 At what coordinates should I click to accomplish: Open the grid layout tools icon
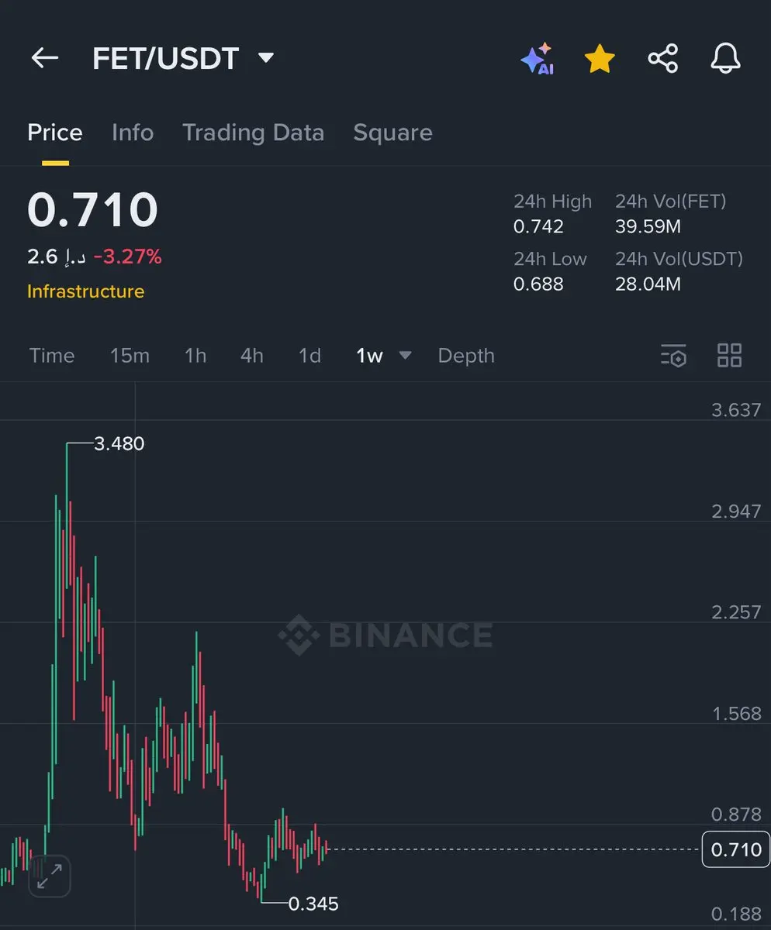(x=729, y=356)
